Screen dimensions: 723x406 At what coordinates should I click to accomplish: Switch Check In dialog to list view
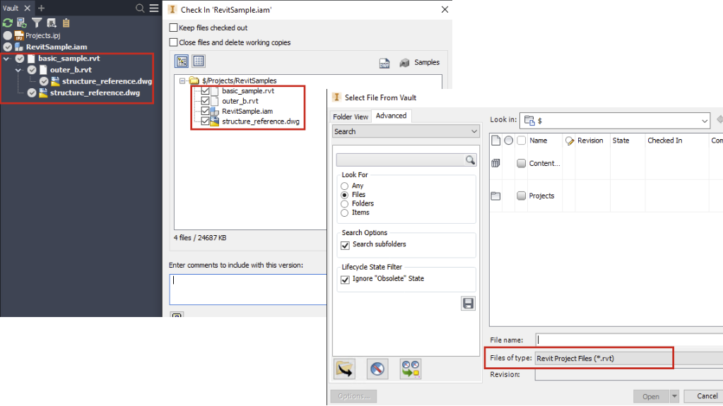coord(199,61)
